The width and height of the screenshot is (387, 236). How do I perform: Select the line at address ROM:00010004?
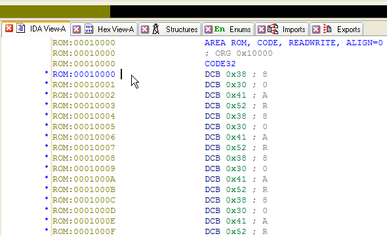point(160,116)
